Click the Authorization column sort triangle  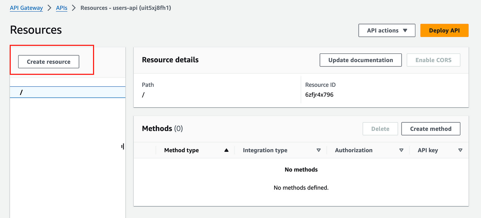(401, 150)
